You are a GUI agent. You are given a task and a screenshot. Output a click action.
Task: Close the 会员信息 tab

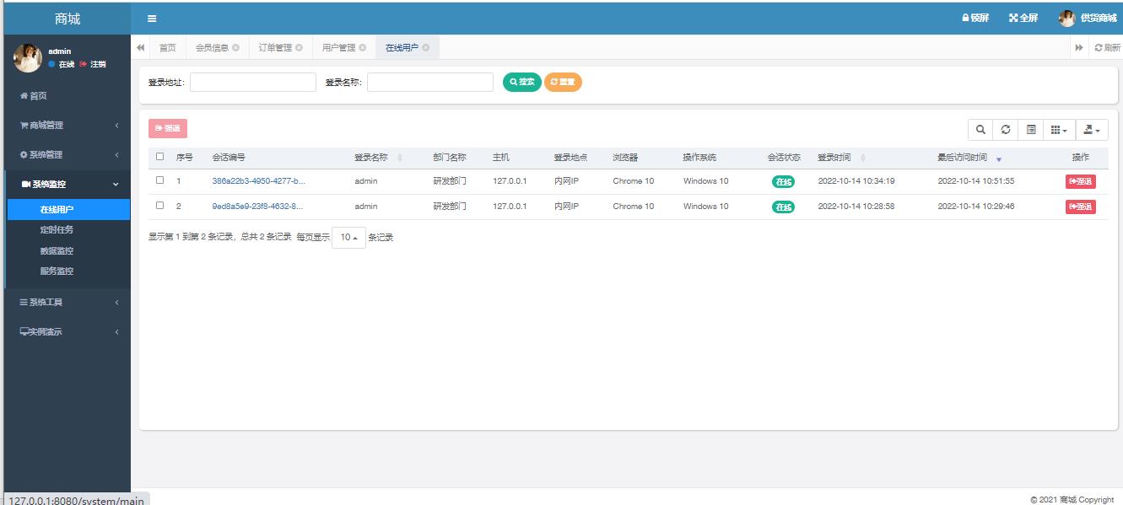point(236,48)
